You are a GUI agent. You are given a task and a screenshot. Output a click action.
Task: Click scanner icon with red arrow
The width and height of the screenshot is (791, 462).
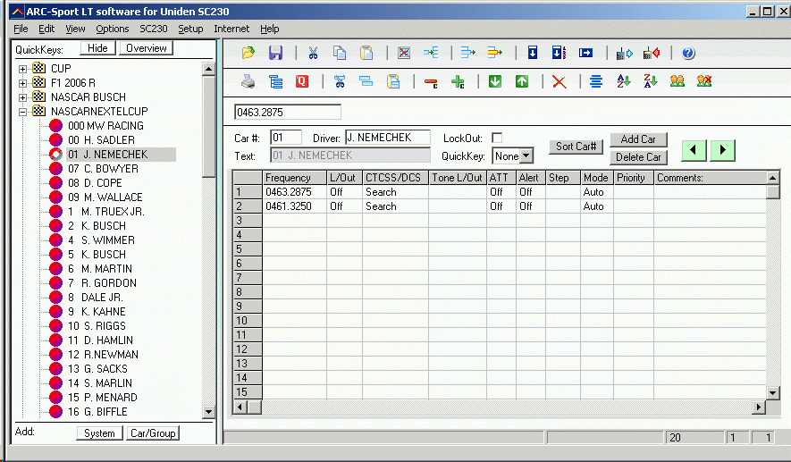652,53
